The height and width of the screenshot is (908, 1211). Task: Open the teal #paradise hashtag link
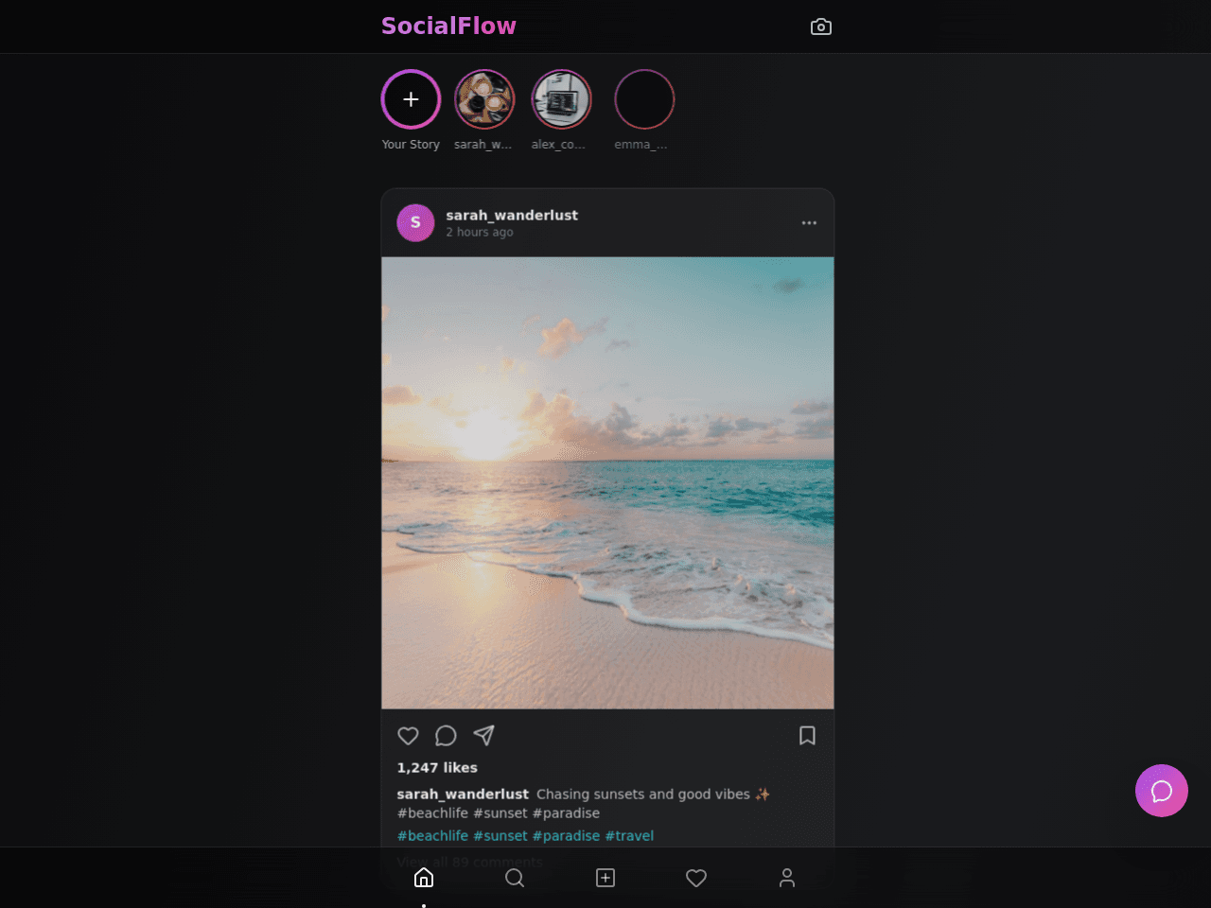[566, 836]
